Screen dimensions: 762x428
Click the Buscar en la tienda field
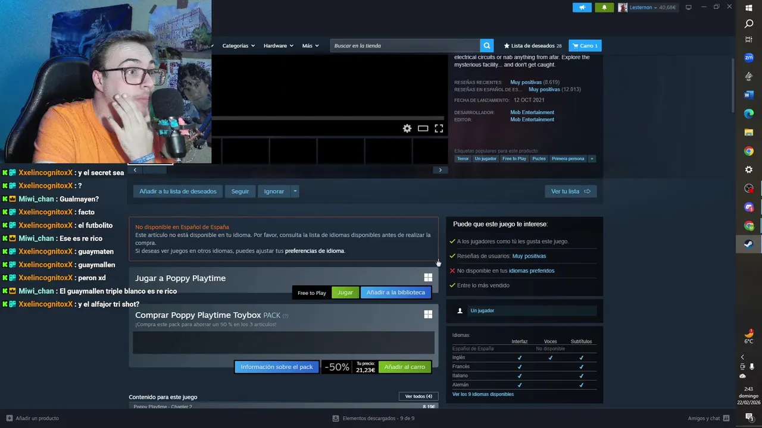405,46
